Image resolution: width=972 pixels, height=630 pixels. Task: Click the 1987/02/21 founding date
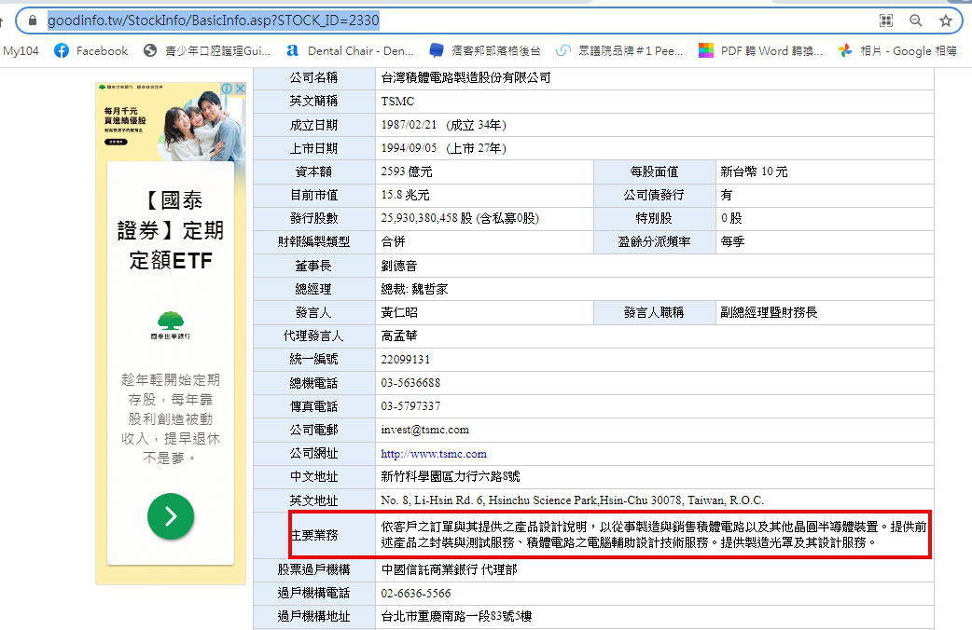tap(409, 125)
